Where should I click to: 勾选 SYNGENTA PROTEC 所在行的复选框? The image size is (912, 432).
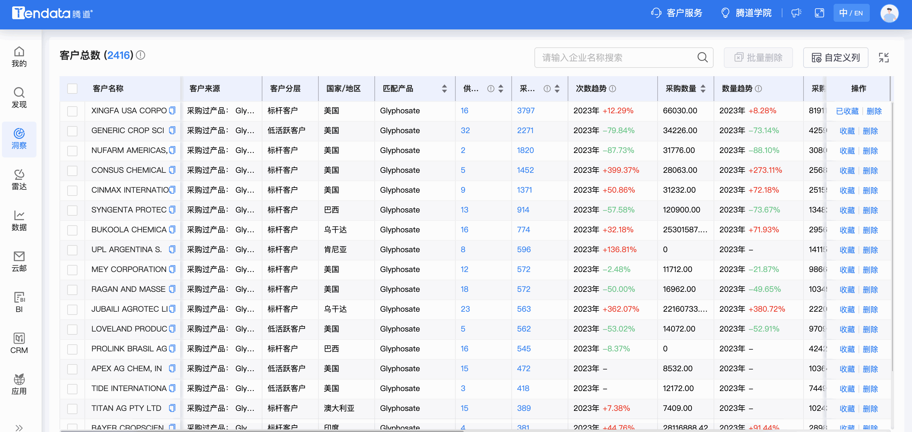72,210
